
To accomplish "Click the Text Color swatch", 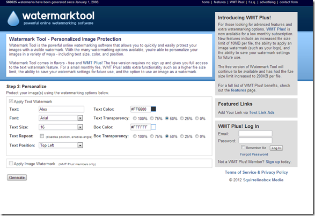I will tap(153, 109).
